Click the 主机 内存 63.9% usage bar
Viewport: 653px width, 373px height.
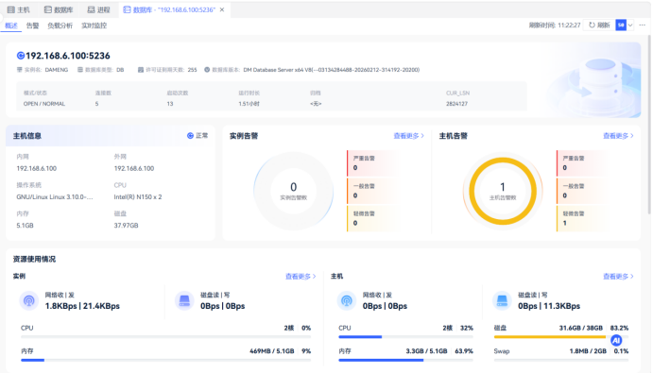pos(405,360)
